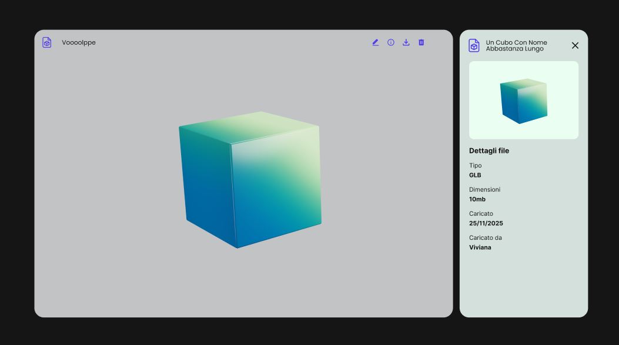Screen dimensions: 619x345
Task: Select the upload date "25/11/2025"
Action: pos(486,223)
